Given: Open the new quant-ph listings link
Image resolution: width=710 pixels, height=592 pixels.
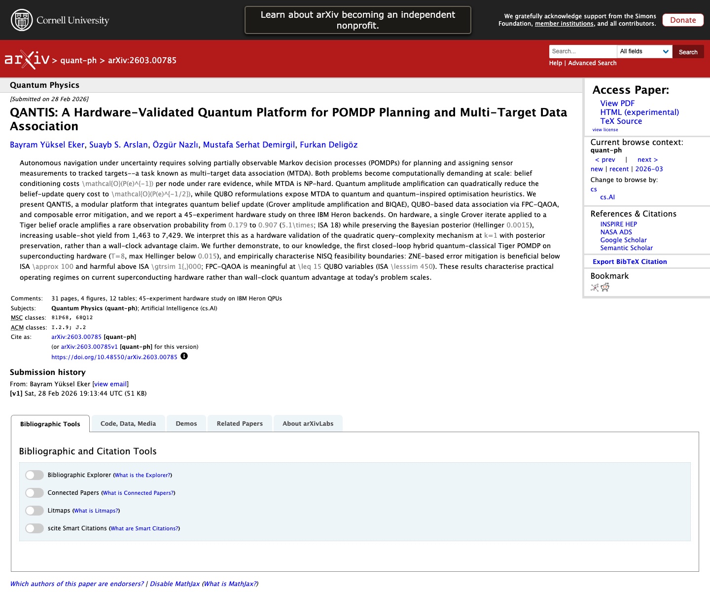Looking at the screenshot, I should click(x=597, y=169).
